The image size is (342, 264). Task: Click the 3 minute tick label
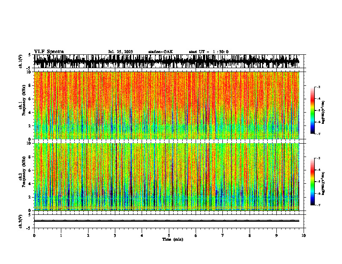(x=115, y=236)
